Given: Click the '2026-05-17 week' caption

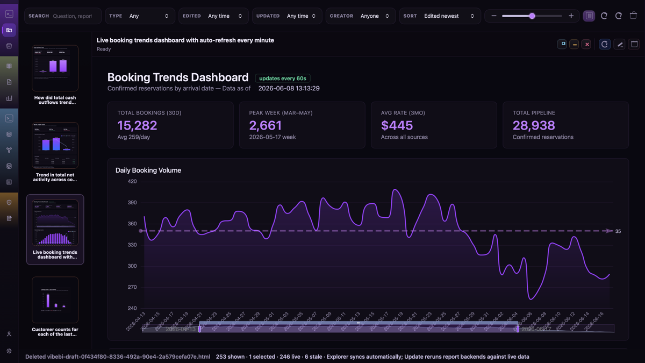Looking at the screenshot, I should click(273, 137).
